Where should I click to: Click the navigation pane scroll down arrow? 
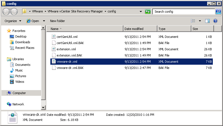pyautogui.click(x=43, y=108)
